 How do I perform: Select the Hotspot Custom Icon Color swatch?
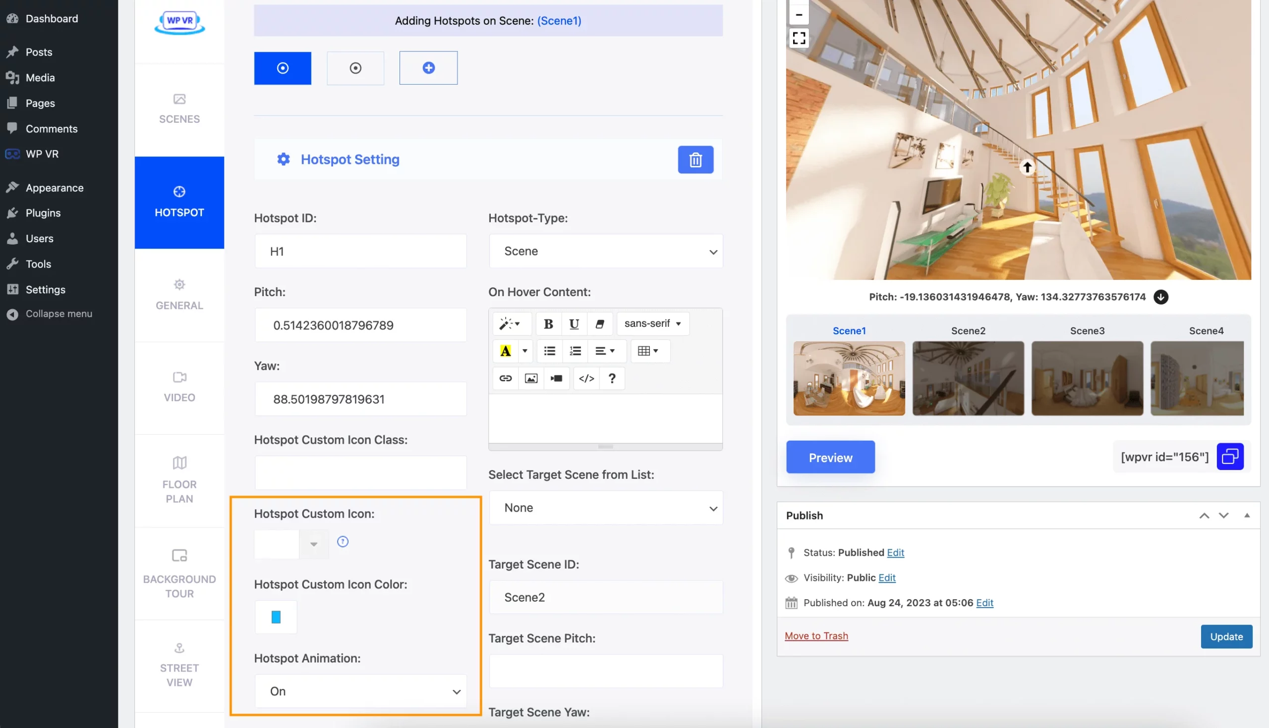[x=276, y=617]
